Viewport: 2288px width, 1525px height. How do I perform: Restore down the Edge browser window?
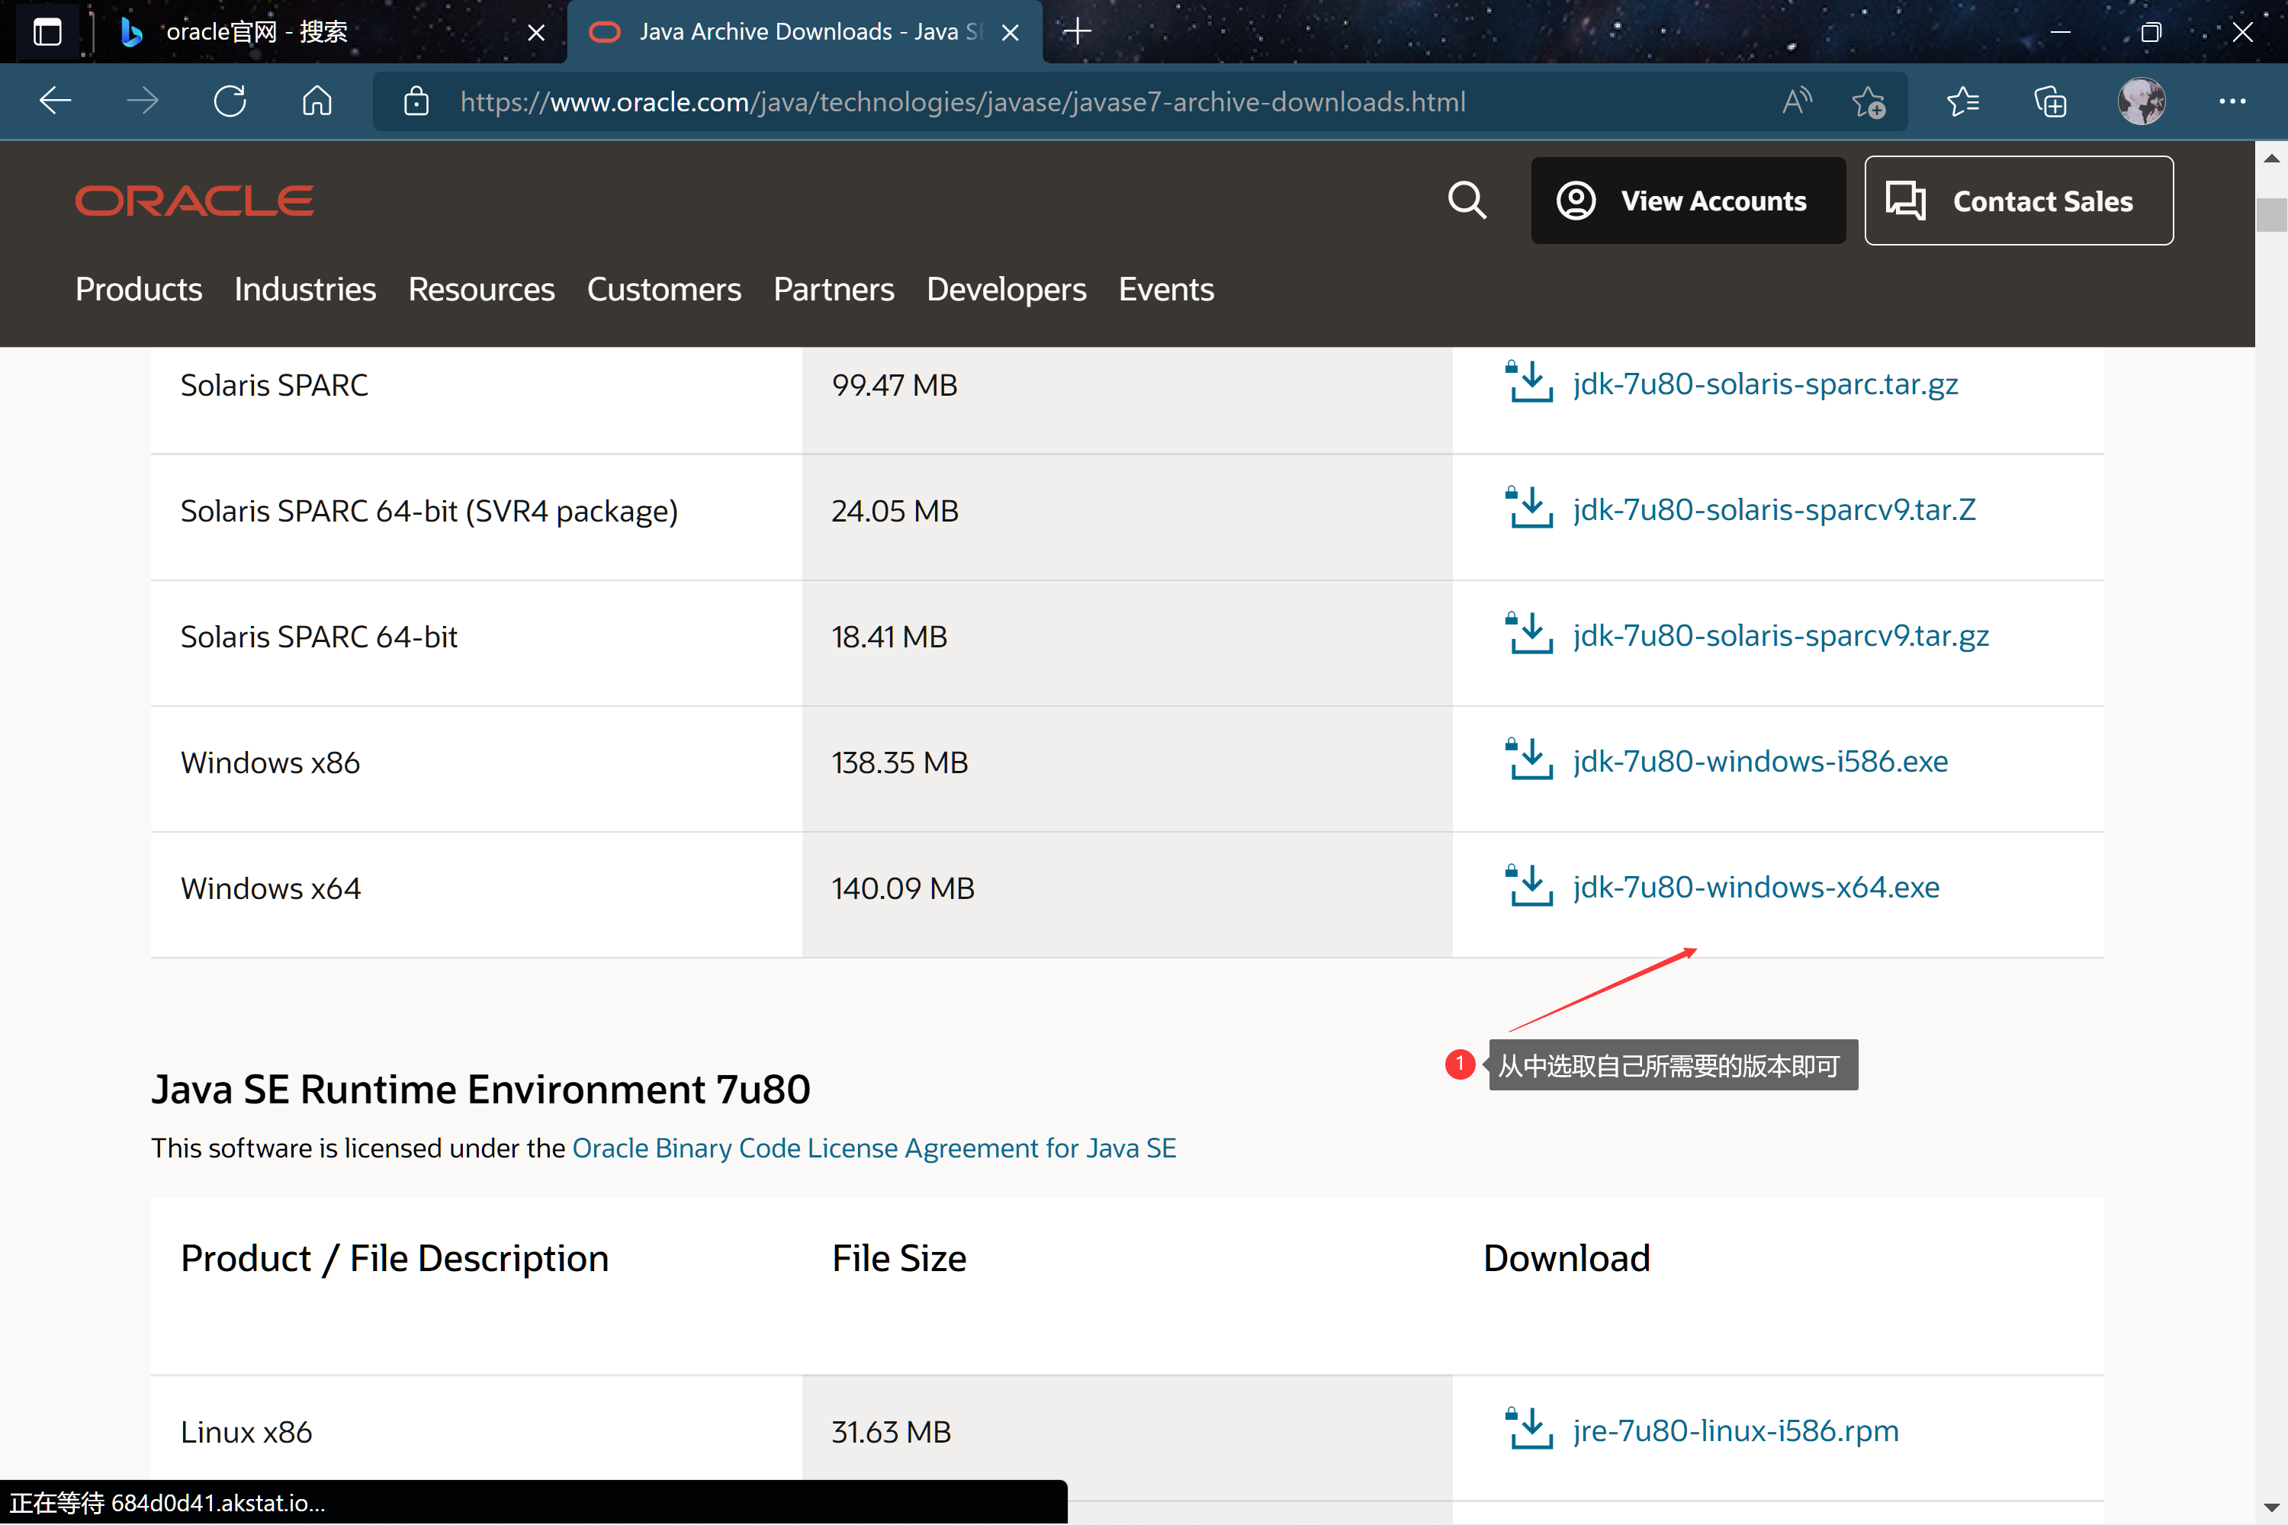pos(2151,32)
